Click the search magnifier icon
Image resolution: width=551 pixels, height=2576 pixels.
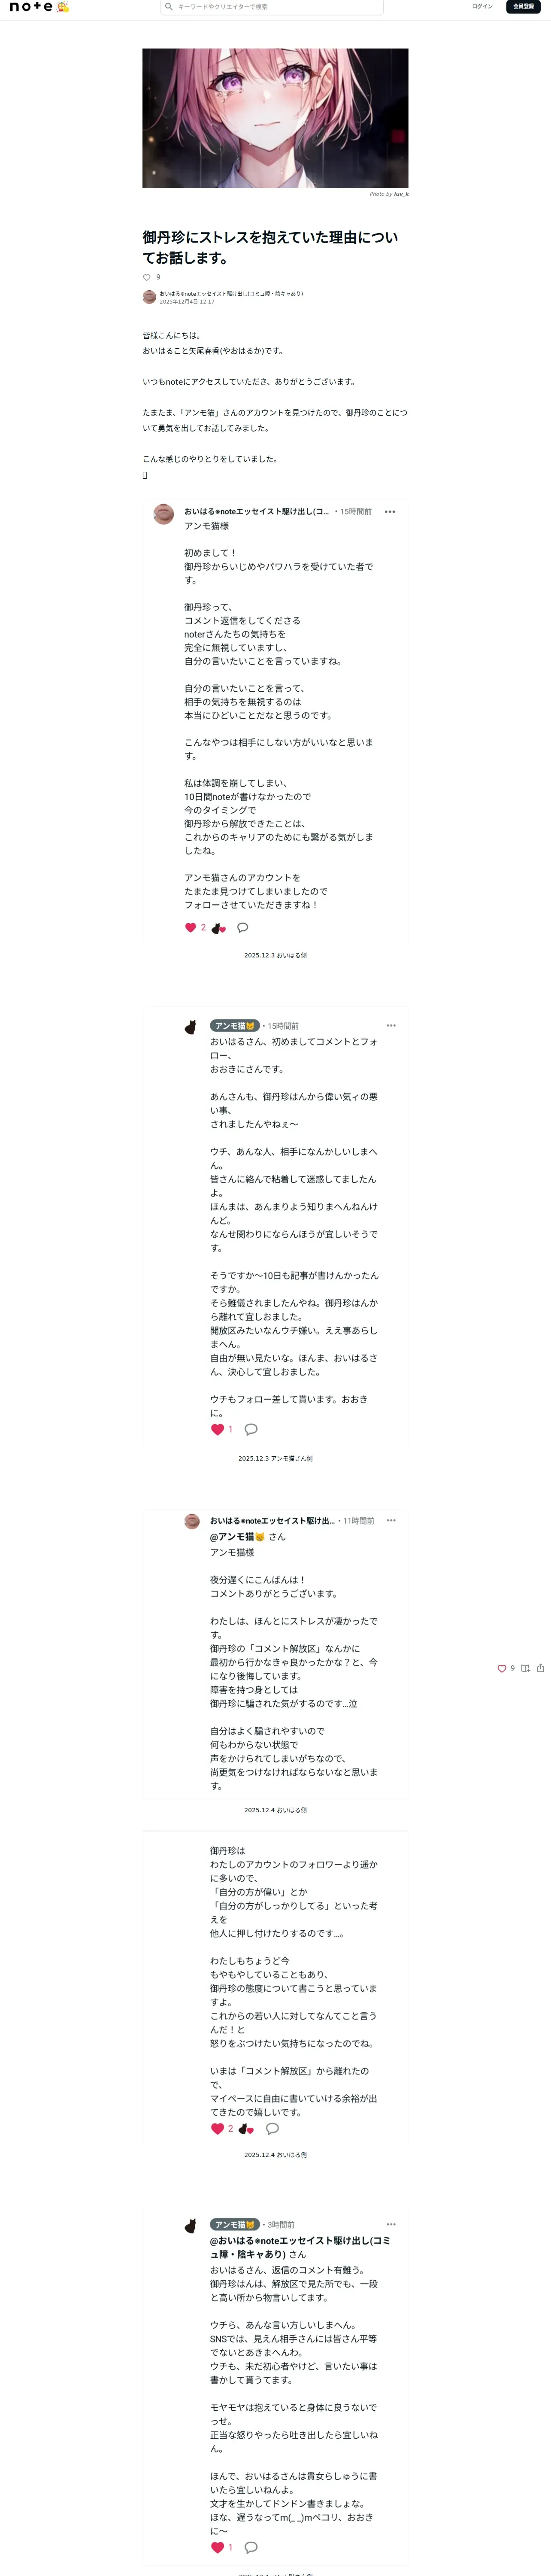coord(169,7)
